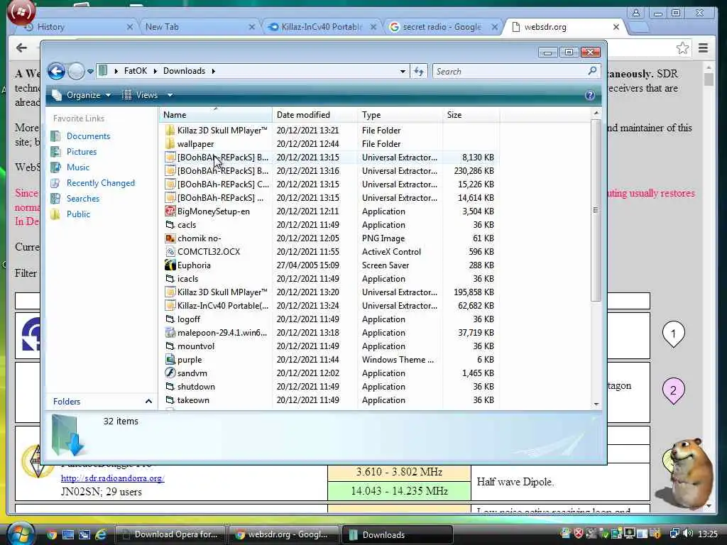Viewport: 727px width, 545px height.
Task: Select the shutdown application icon
Action: pyautogui.click(x=170, y=386)
